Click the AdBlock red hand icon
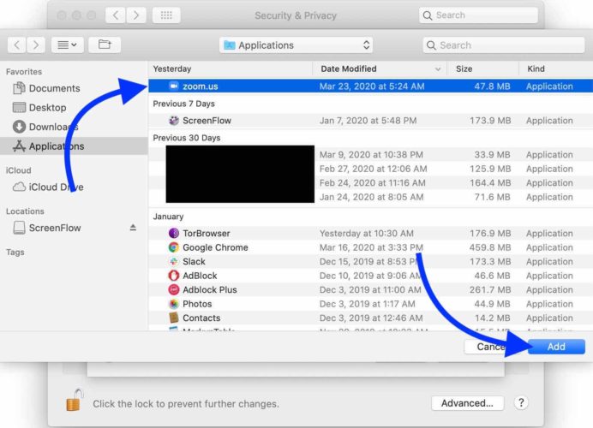This screenshot has height=428, width=593. click(x=174, y=276)
